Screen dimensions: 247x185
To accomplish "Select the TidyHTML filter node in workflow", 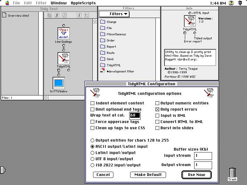I will [x=63, y=58].
